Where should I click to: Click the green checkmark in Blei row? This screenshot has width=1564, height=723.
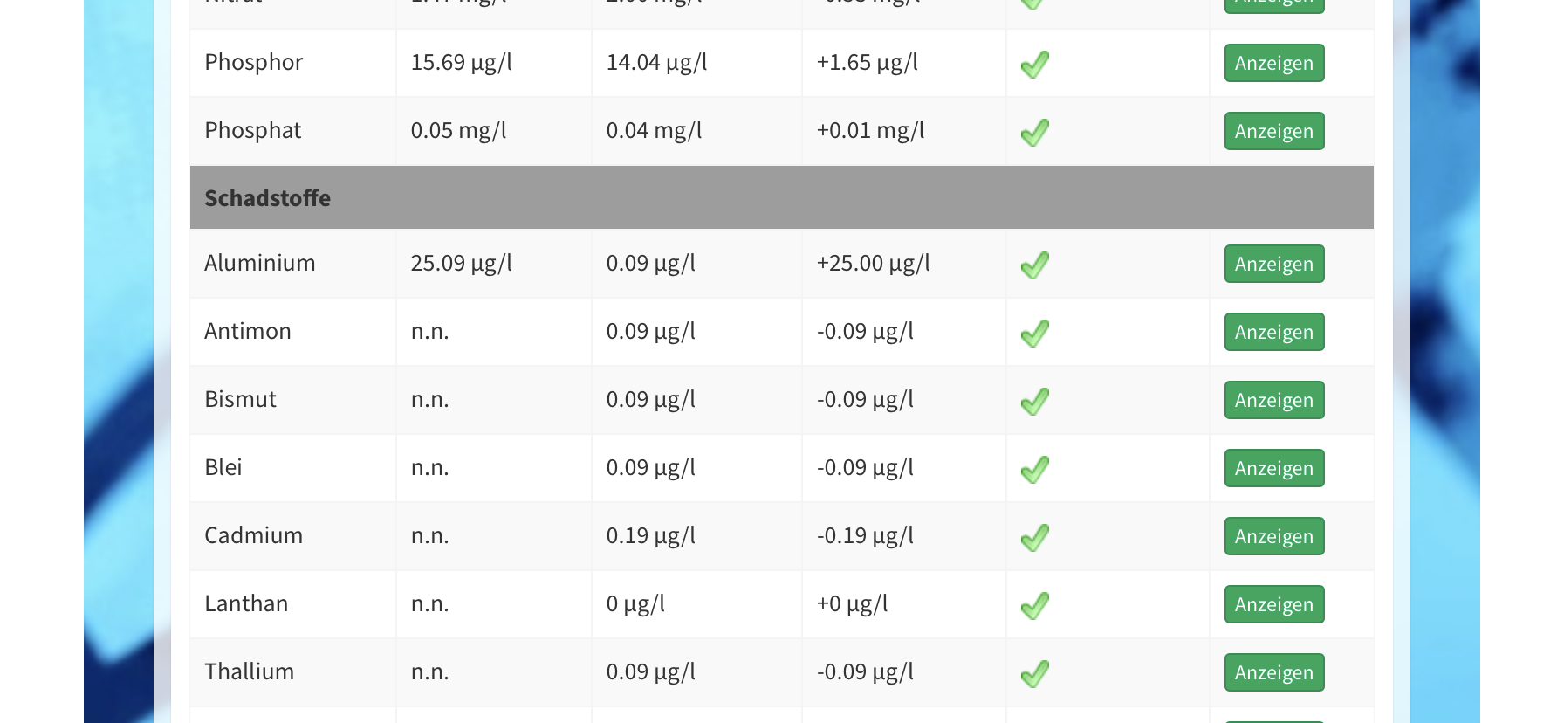click(x=1035, y=469)
